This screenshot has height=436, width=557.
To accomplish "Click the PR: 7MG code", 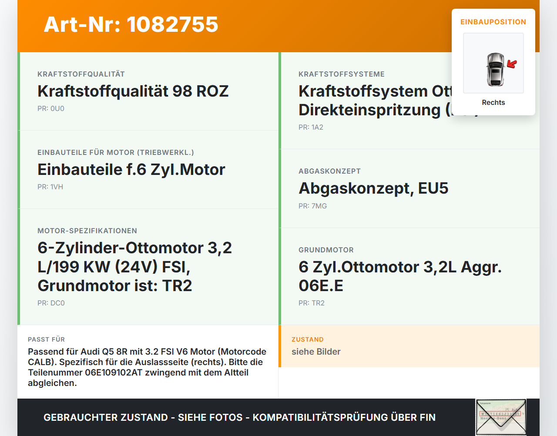I will (x=312, y=206).
